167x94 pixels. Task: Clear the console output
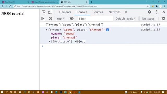[50, 19]
